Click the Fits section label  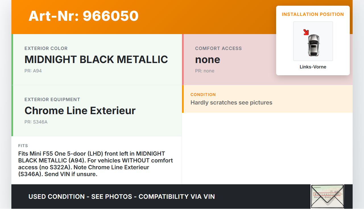23,146
